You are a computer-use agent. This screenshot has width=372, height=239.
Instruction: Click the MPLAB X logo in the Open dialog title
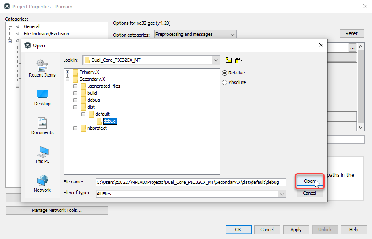(28, 45)
